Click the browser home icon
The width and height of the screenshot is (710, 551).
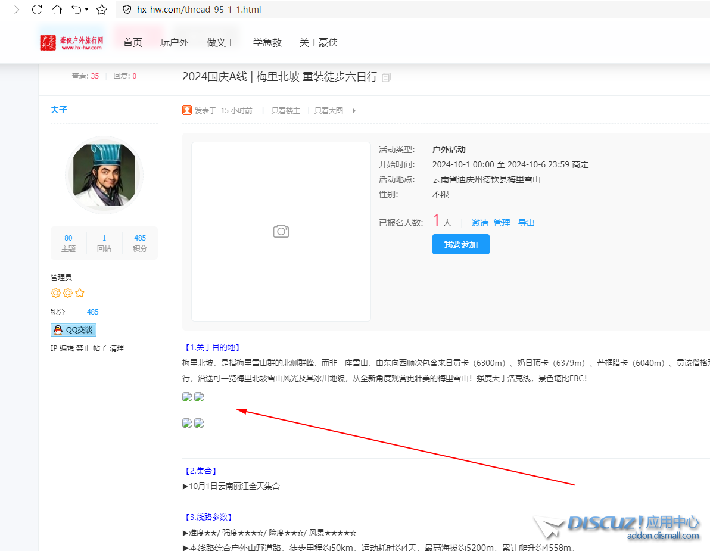(x=57, y=10)
